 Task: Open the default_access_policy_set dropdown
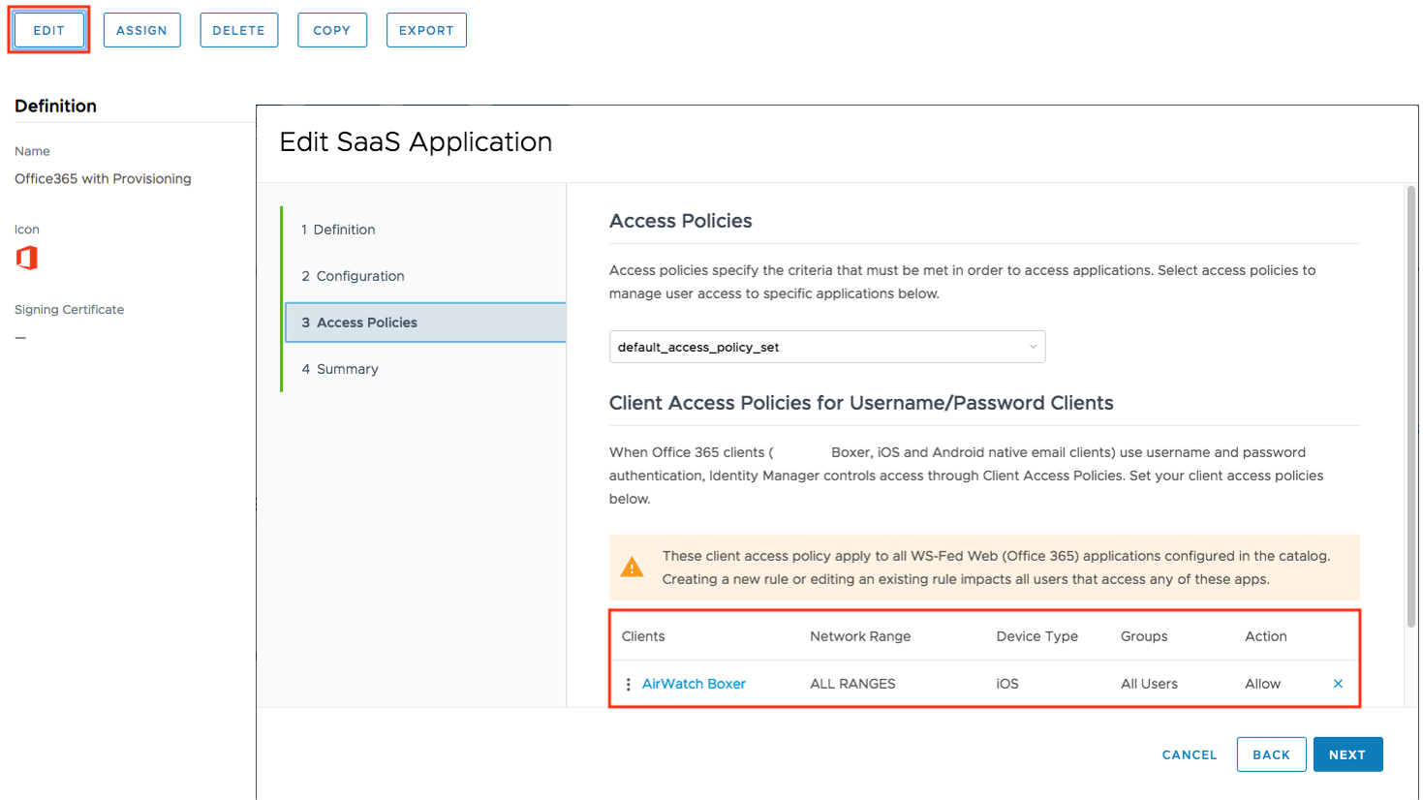click(826, 347)
